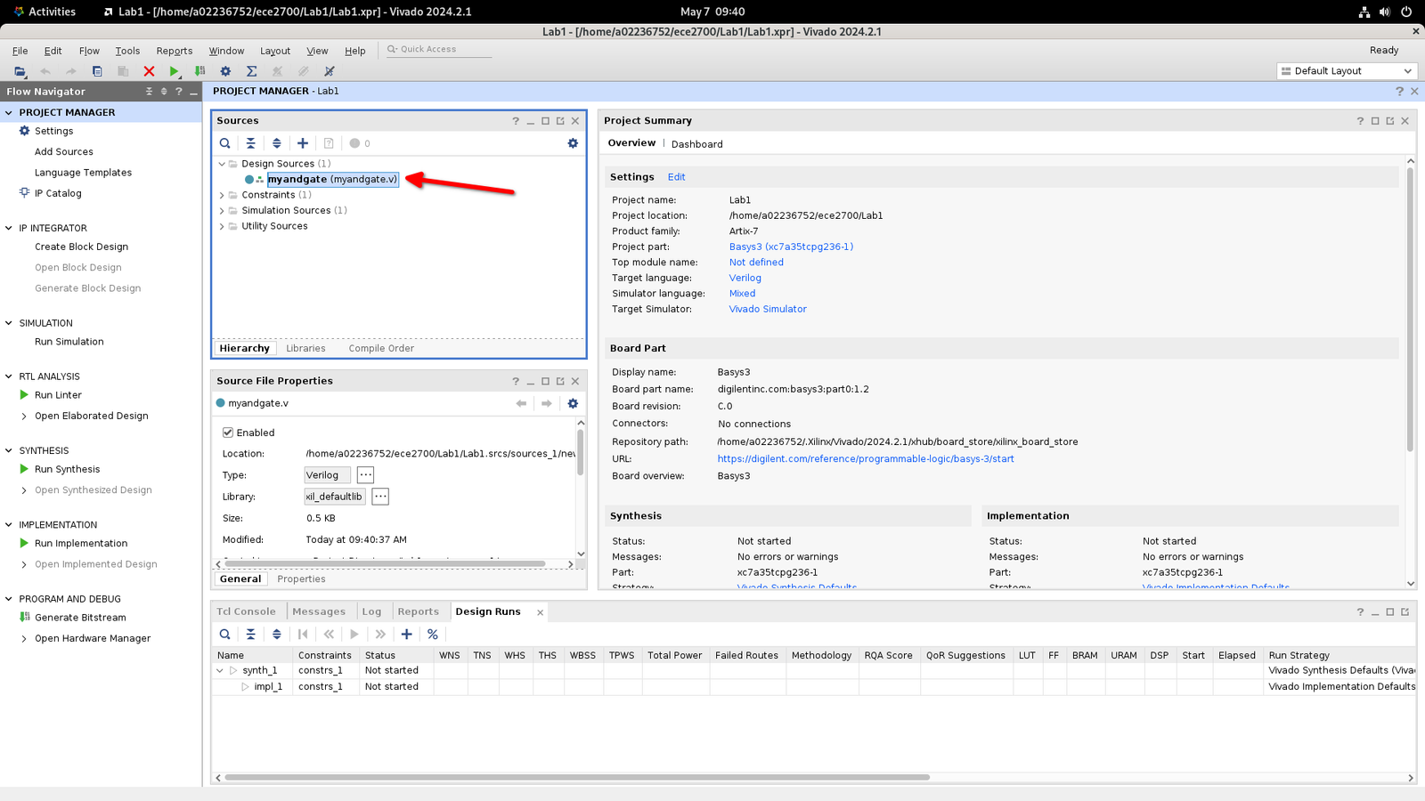Click the volume icon in system tray

[1385, 12]
